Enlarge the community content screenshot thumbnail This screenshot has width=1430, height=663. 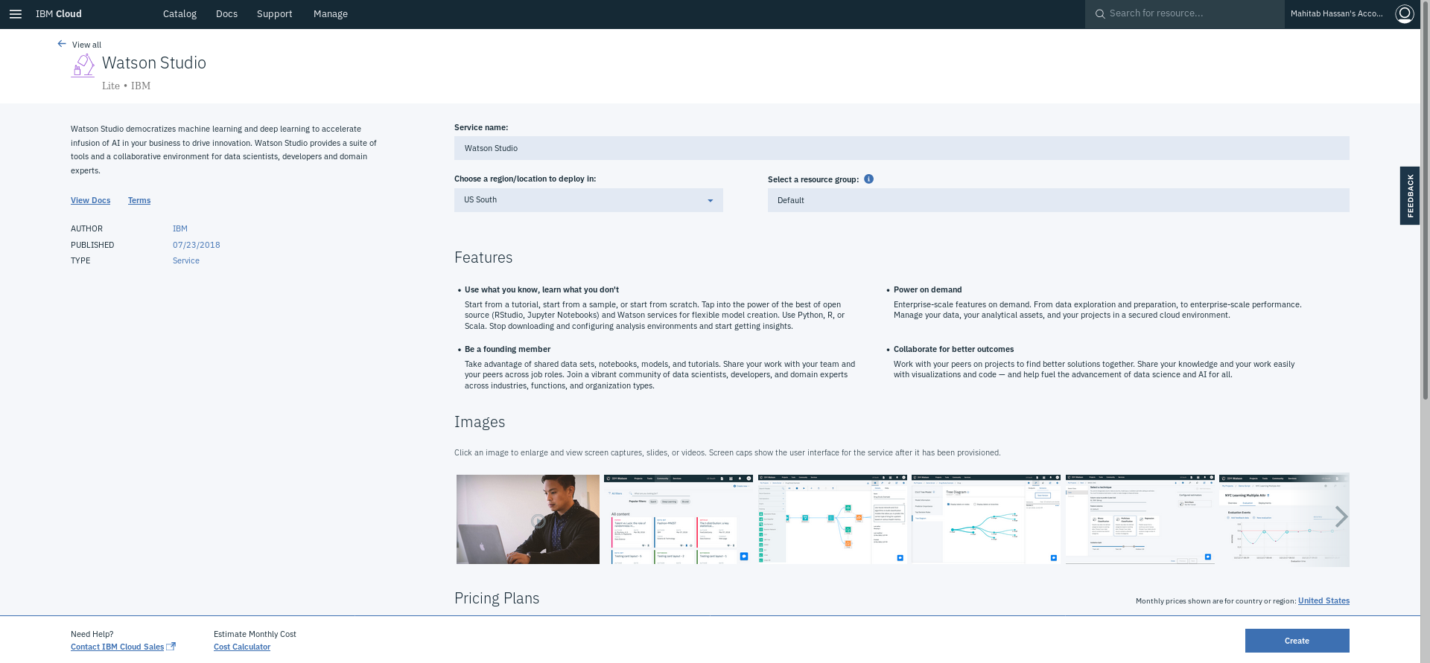click(x=678, y=519)
